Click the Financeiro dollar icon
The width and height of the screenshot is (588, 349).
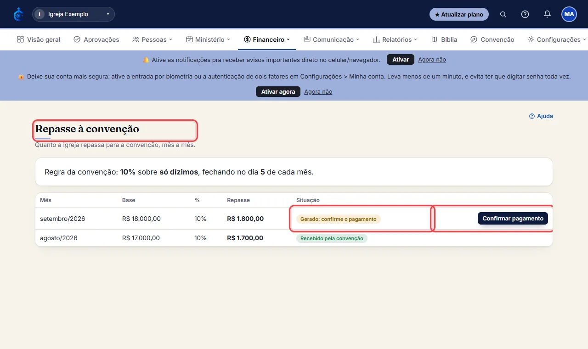click(247, 39)
